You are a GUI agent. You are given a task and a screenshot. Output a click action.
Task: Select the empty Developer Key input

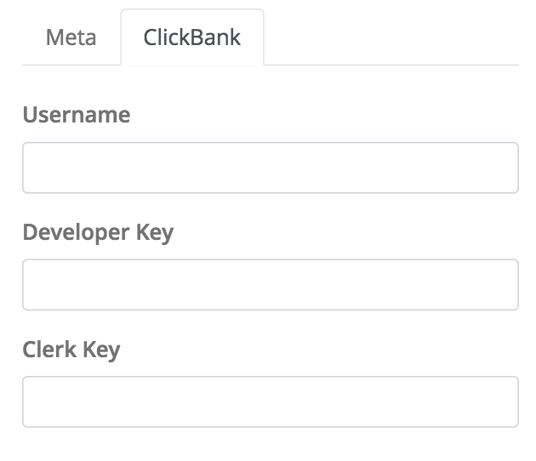click(270, 285)
